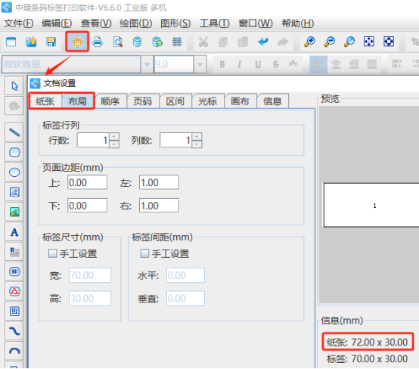Select the barcode drawing tool
Screen dimensions: 419x369
(14, 271)
